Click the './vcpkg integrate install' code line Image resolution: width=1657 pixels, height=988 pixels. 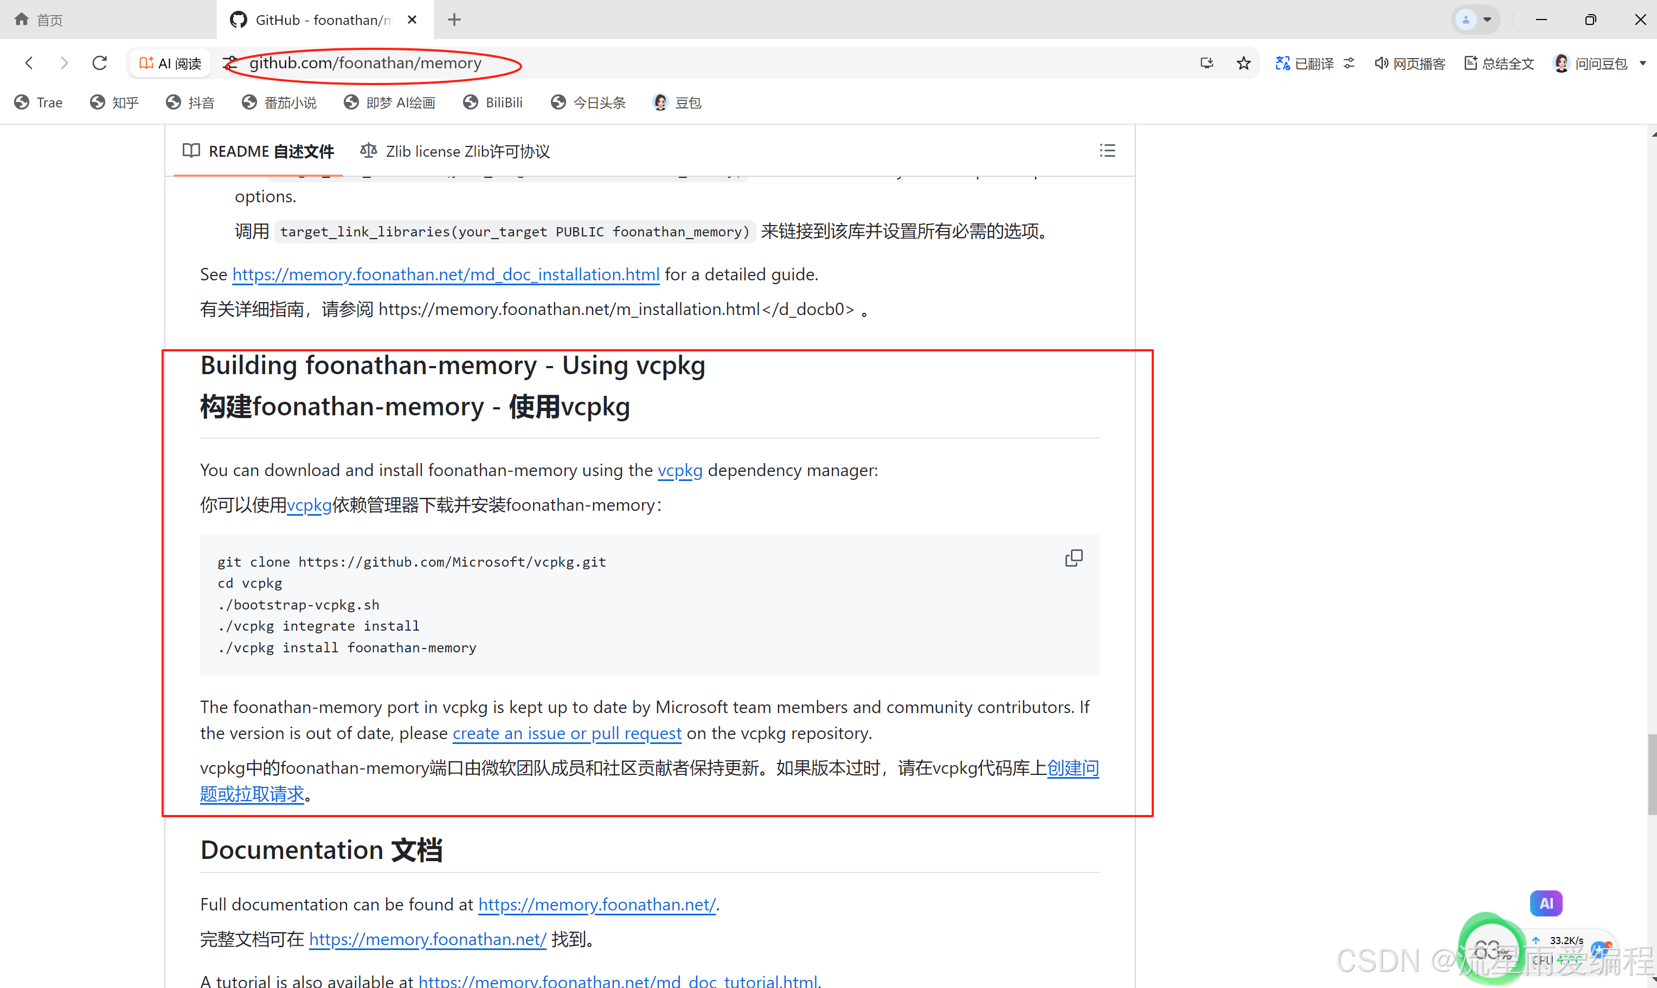point(318,626)
